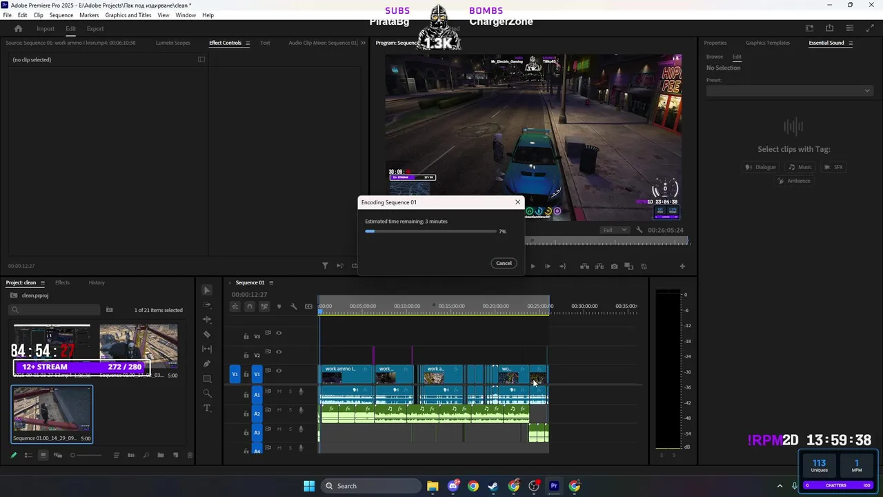Click the Export Frame camera icon
Viewport: 883px width, 497px height.
click(614, 266)
